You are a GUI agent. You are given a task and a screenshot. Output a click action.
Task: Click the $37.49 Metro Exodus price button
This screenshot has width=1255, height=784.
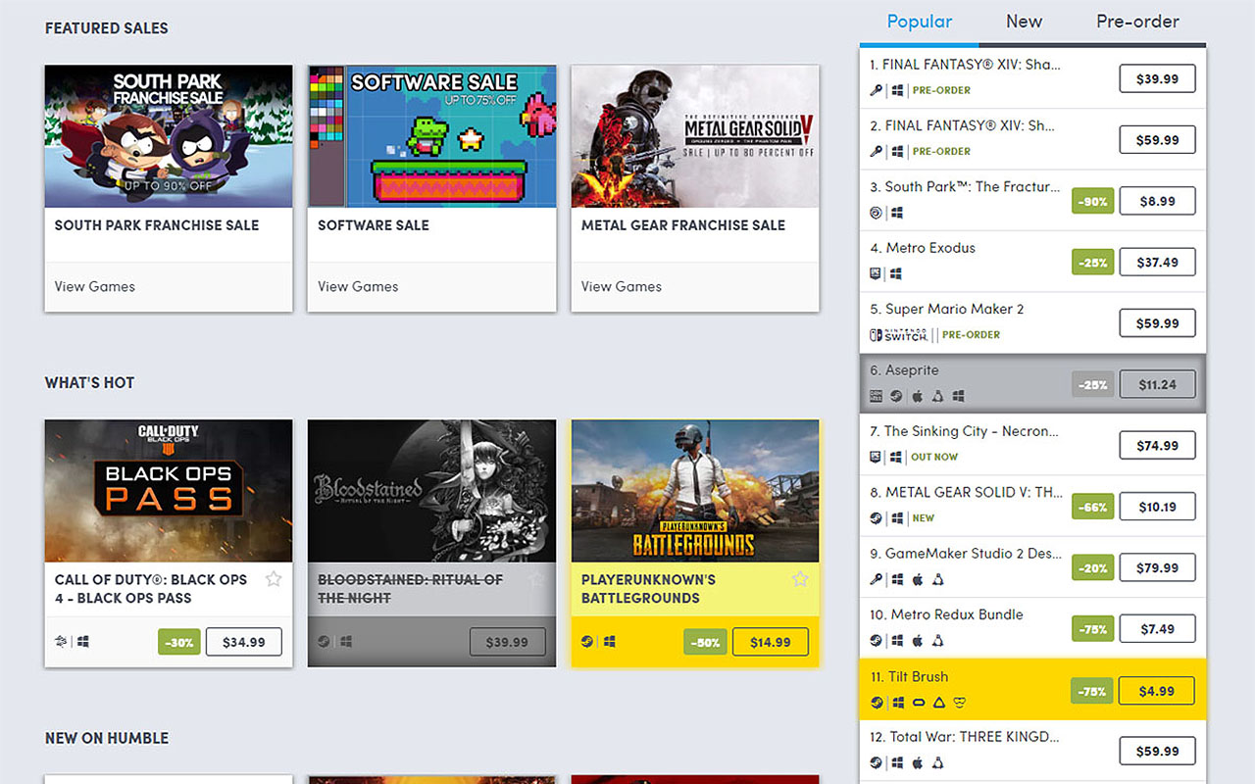pos(1158,262)
